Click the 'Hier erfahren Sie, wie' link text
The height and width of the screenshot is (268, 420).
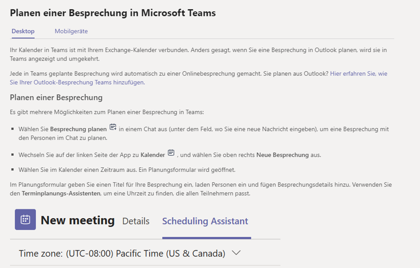coord(359,74)
